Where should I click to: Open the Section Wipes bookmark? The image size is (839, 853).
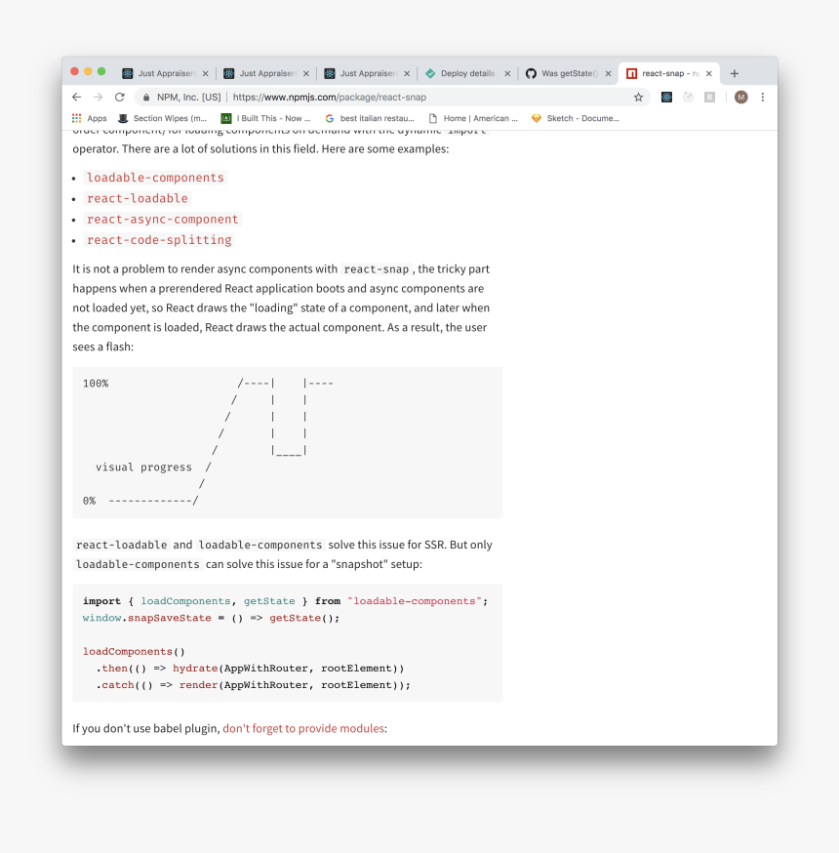point(162,118)
